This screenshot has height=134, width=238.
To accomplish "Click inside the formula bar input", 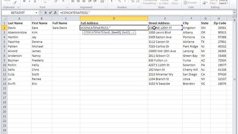I will pos(145,13).
